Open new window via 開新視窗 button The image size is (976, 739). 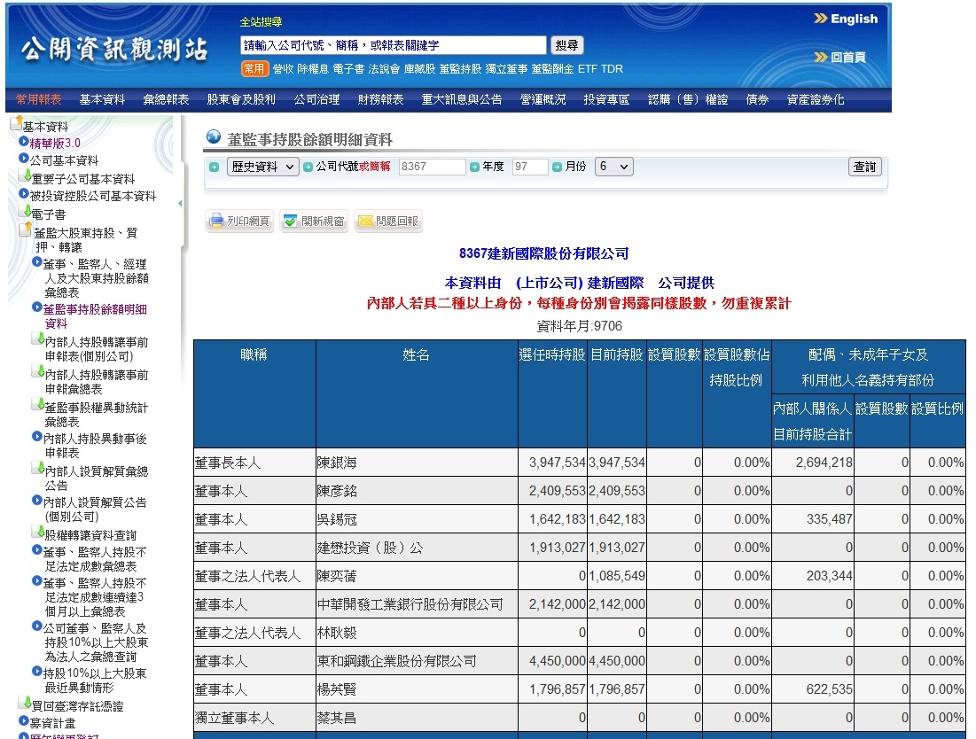point(314,221)
